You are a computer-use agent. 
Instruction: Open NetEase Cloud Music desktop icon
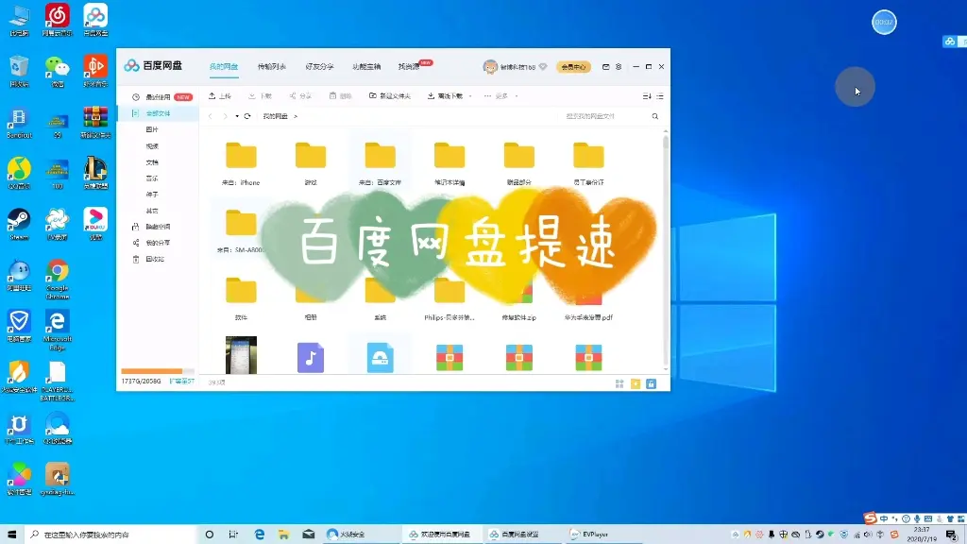coord(58,21)
